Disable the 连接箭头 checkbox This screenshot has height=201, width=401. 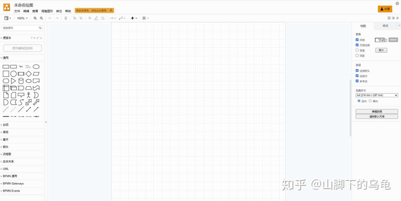[x=357, y=71]
